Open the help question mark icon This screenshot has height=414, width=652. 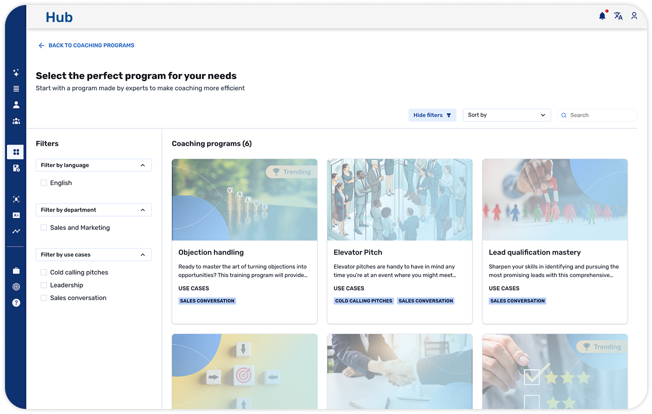16,302
